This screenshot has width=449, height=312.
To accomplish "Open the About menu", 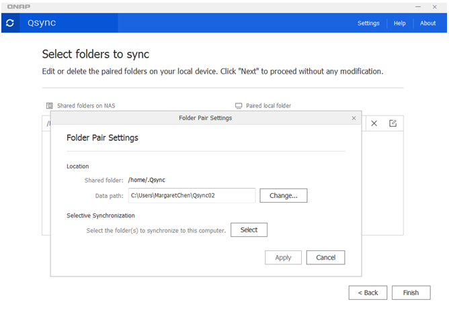I will point(427,23).
